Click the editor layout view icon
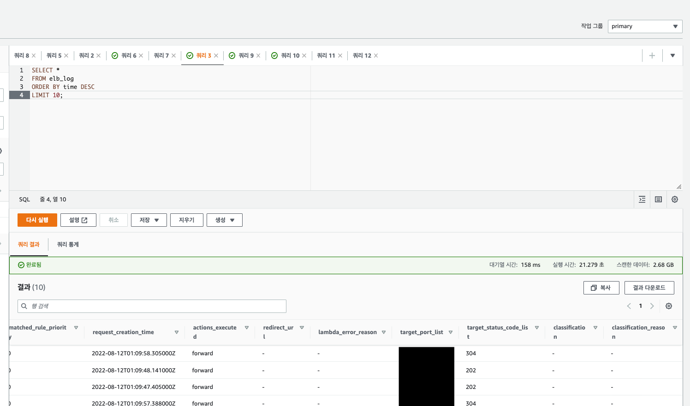Image resolution: width=690 pixels, height=406 pixels. (x=658, y=200)
